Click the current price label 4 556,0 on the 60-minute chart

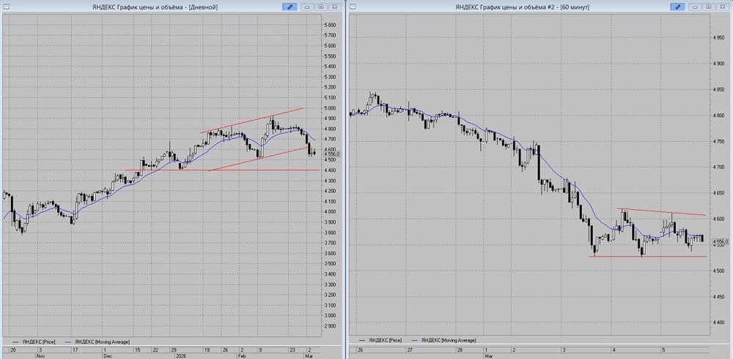coord(720,241)
